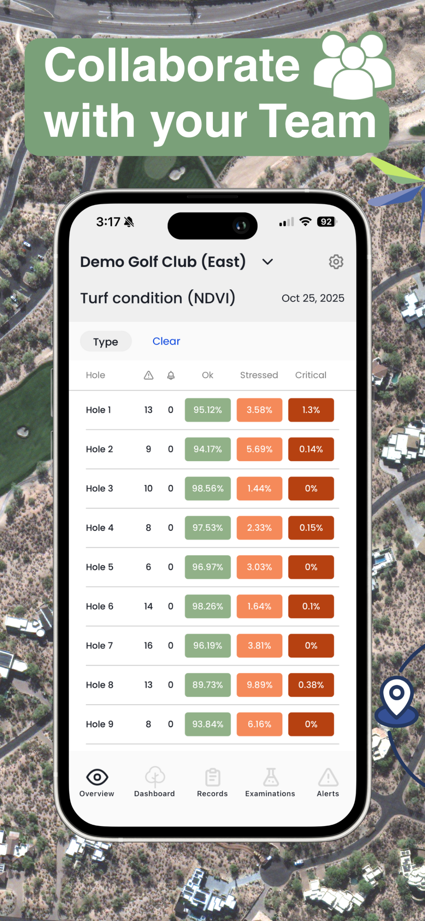
Task: Tap Hole 8 Ok badge 89.73%
Action: (x=208, y=685)
